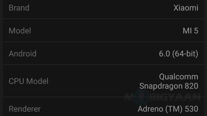Select the Brand label
The height and width of the screenshot is (116, 207).
click(x=19, y=8)
